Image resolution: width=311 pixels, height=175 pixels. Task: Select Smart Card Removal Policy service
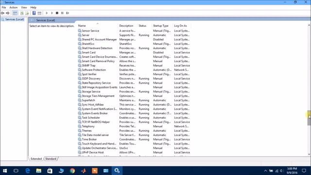[x=98, y=61]
